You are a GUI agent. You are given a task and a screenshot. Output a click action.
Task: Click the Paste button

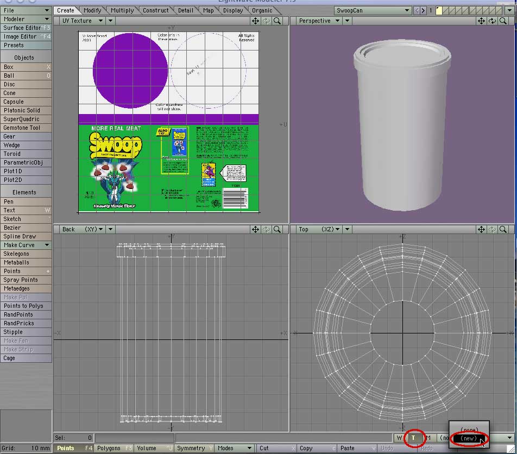click(x=357, y=448)
